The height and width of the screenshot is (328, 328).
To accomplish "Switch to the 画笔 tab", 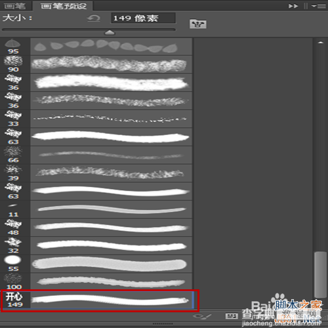I will coord(15,6).
